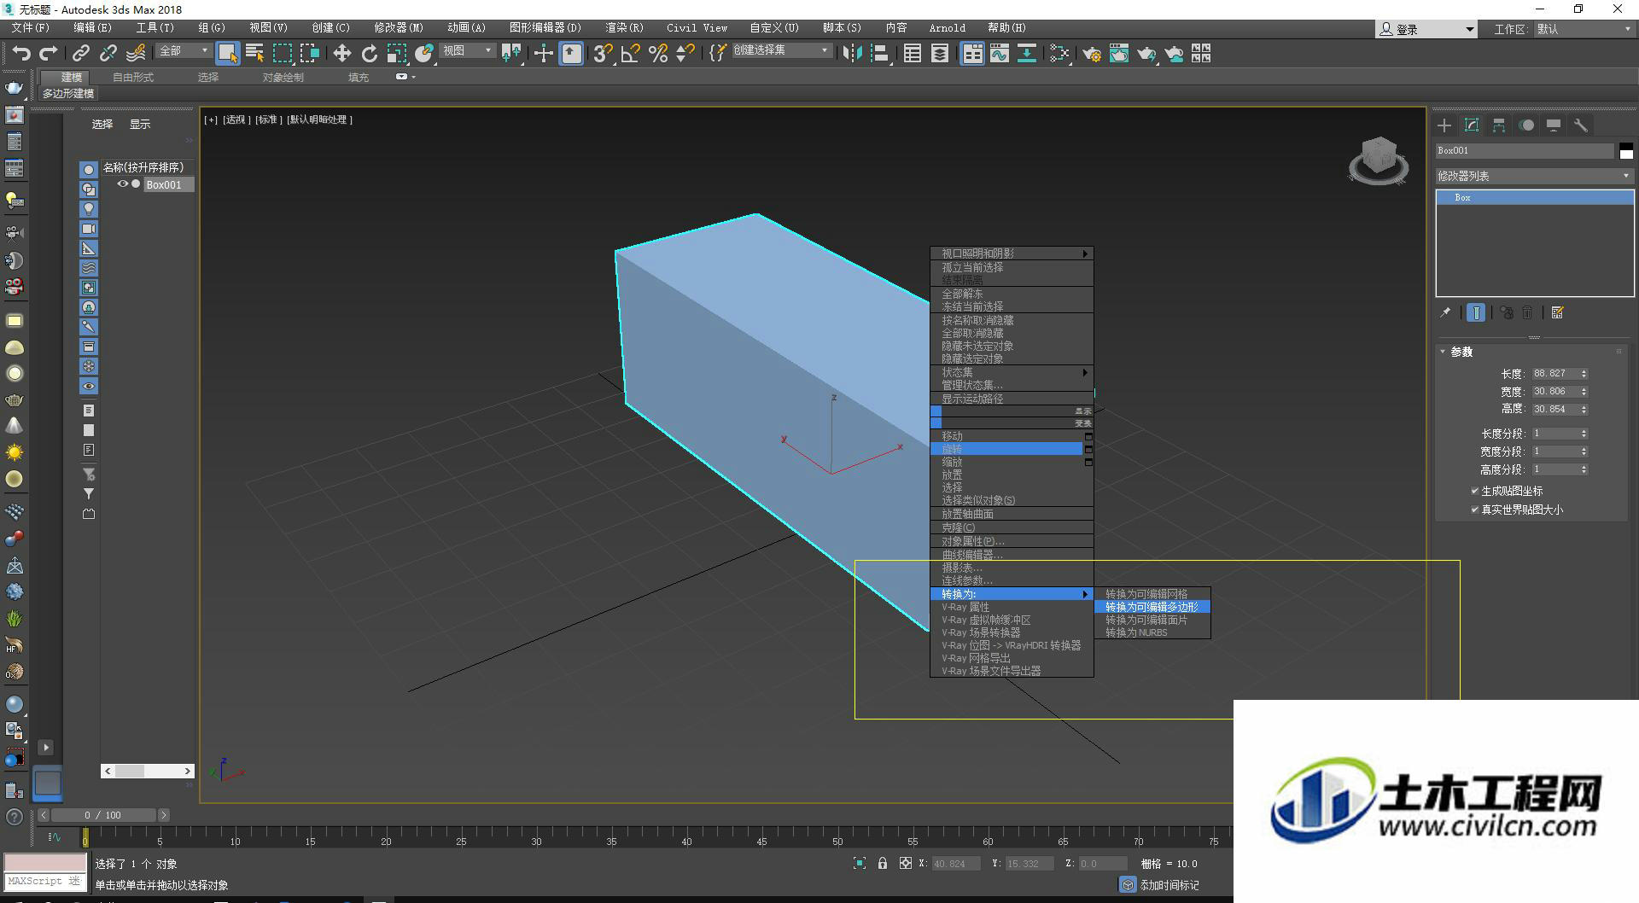Select the Select and Link tool
The height and width of the screenshot is (903, 1639).
[x=80, y=54]
